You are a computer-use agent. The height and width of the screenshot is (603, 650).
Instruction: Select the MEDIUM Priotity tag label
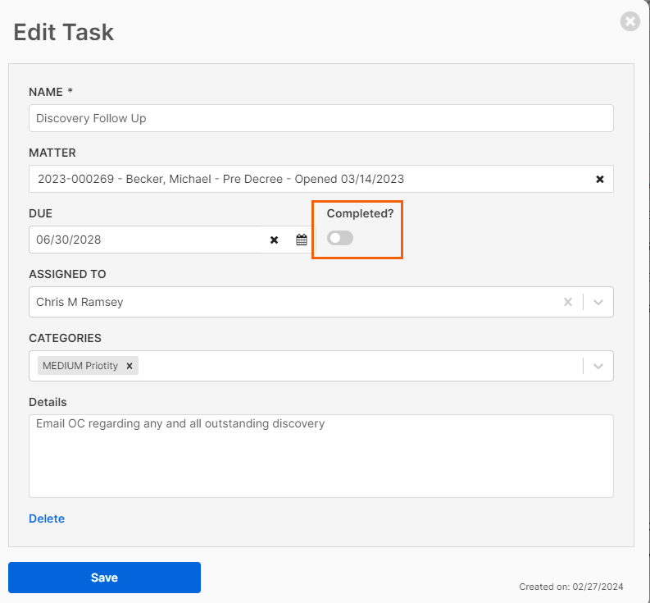click(80, 366)
